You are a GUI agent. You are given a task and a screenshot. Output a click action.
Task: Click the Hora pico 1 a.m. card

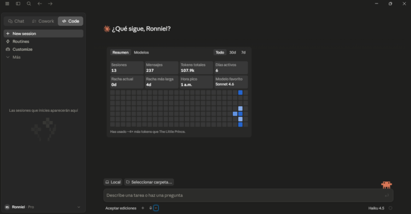click(196, 82)
